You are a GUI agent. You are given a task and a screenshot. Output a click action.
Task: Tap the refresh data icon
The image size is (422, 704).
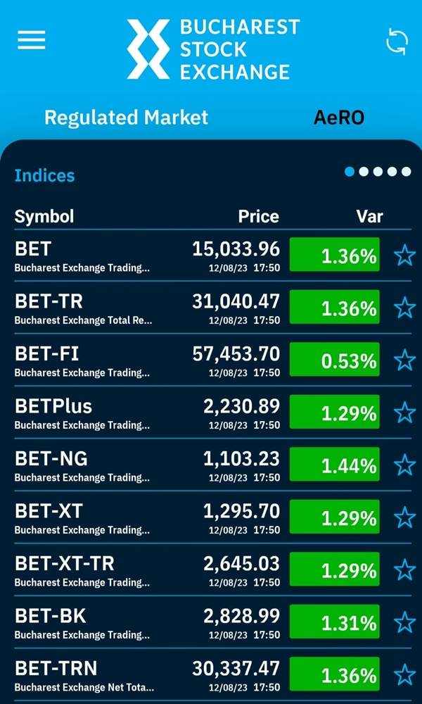tap(397, 42)
